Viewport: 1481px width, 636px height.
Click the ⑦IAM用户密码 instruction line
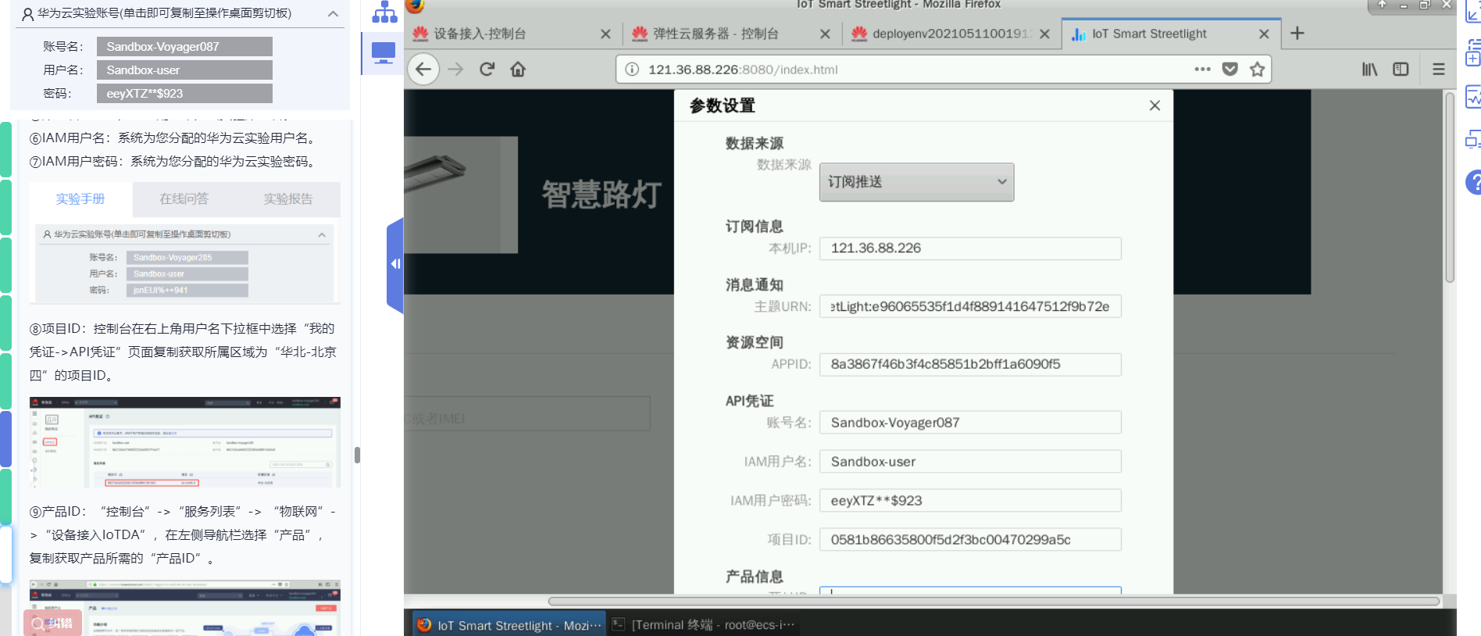click(173, 162)
